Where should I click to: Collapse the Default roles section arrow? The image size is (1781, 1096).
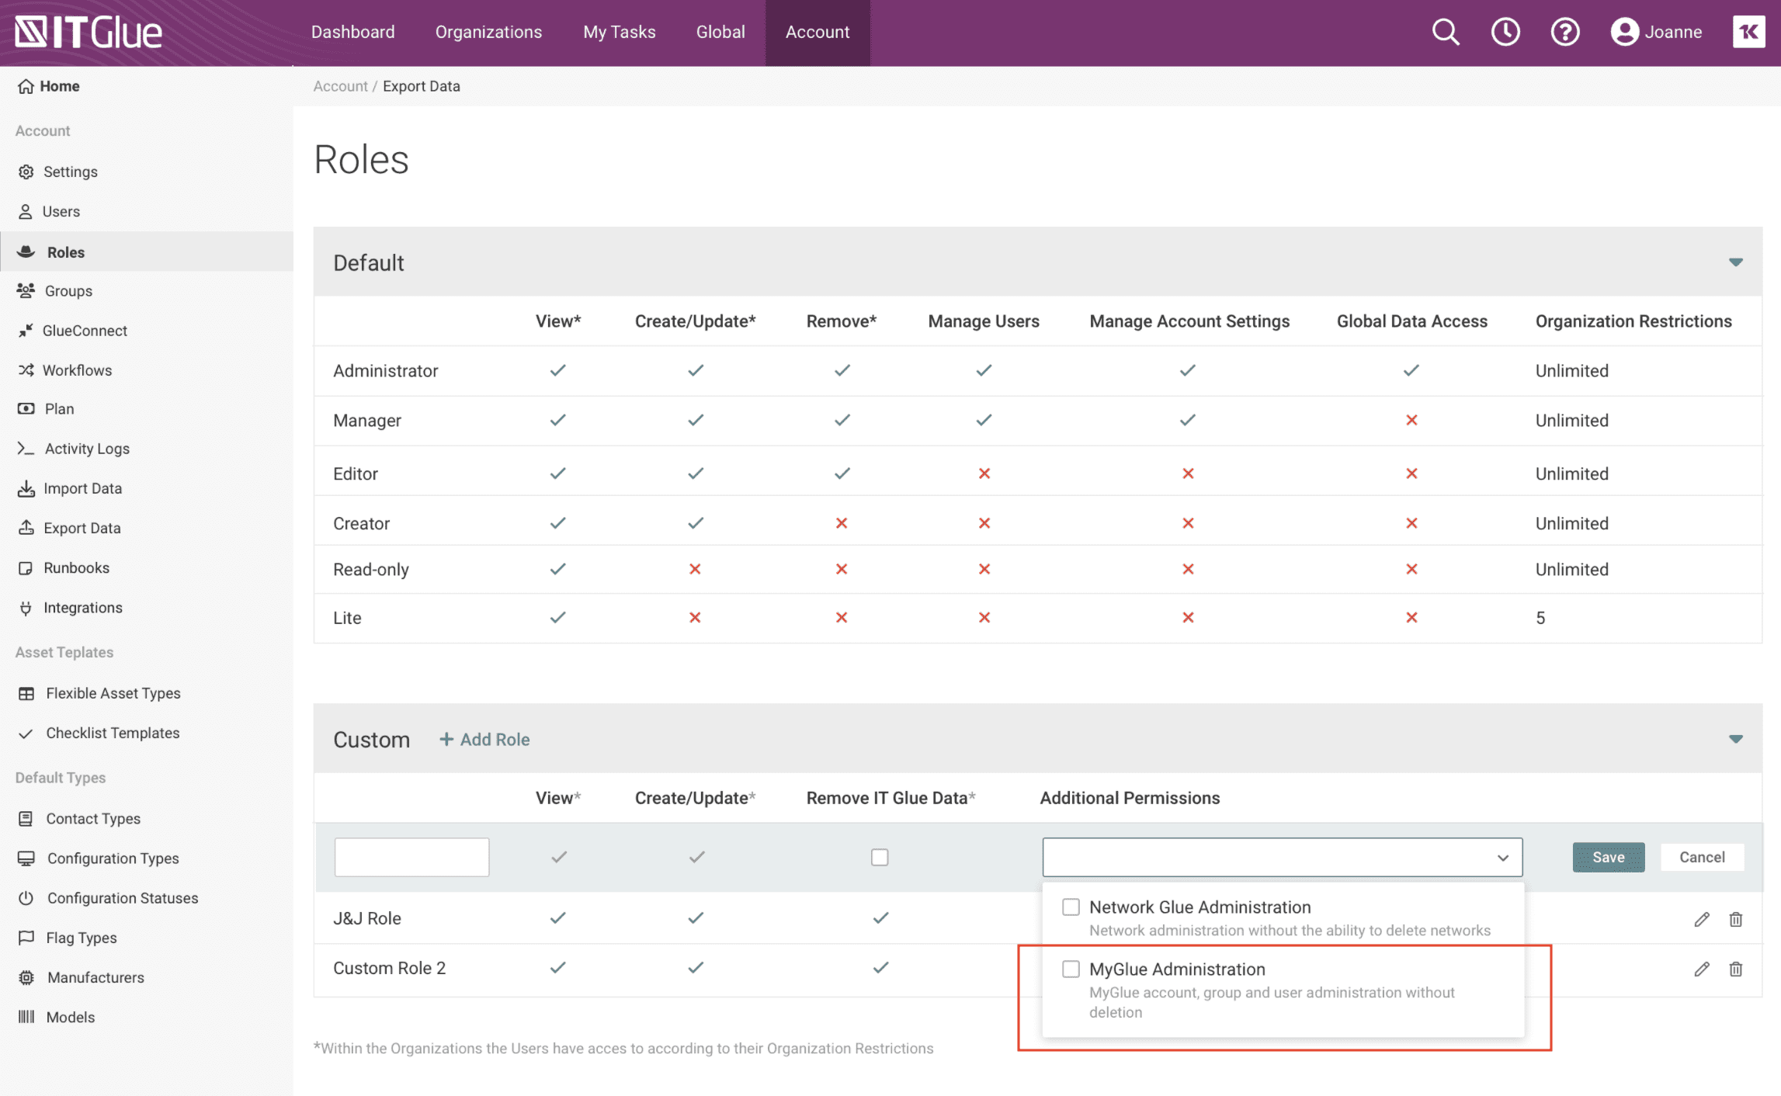coord(1735,262)
